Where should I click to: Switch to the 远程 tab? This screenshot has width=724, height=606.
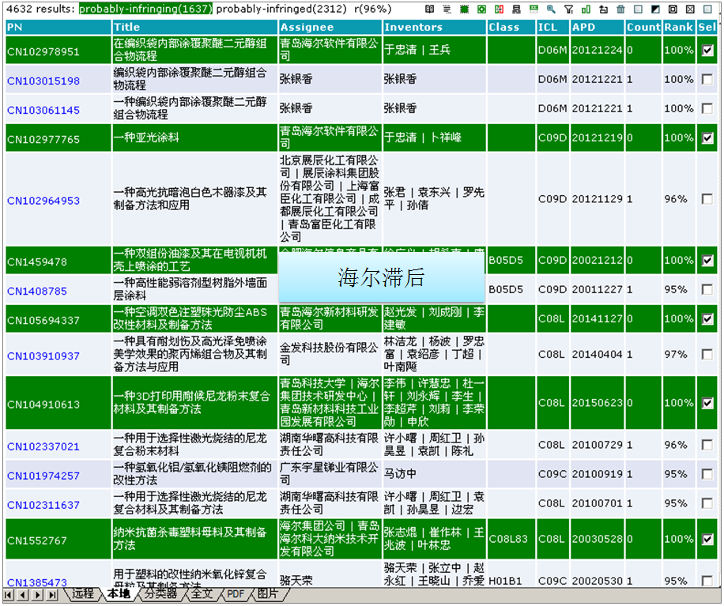coord(82,594)
